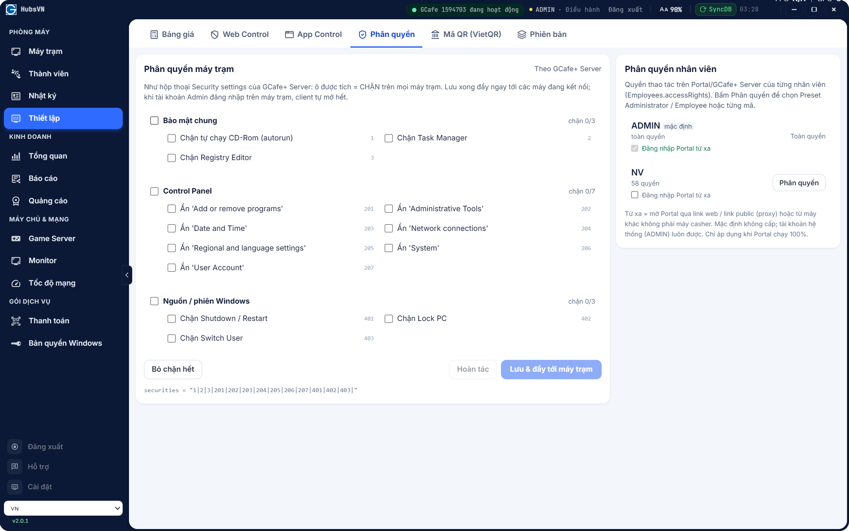849x531 pixels.
Task: Open the Web Control tab
Action: pos(239,35)
